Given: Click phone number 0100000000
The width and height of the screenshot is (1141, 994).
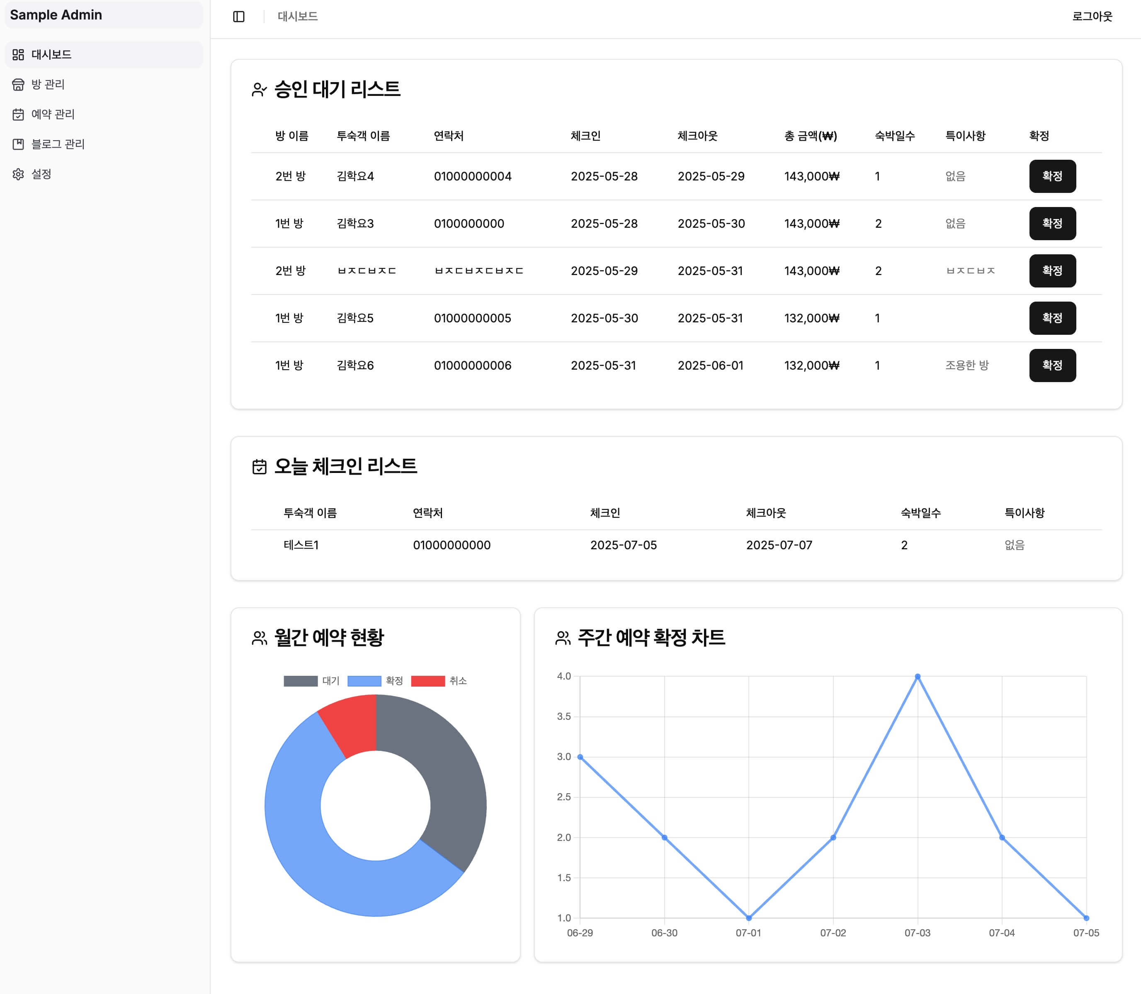Looking at the screenshot, I should tap(469, 224).
